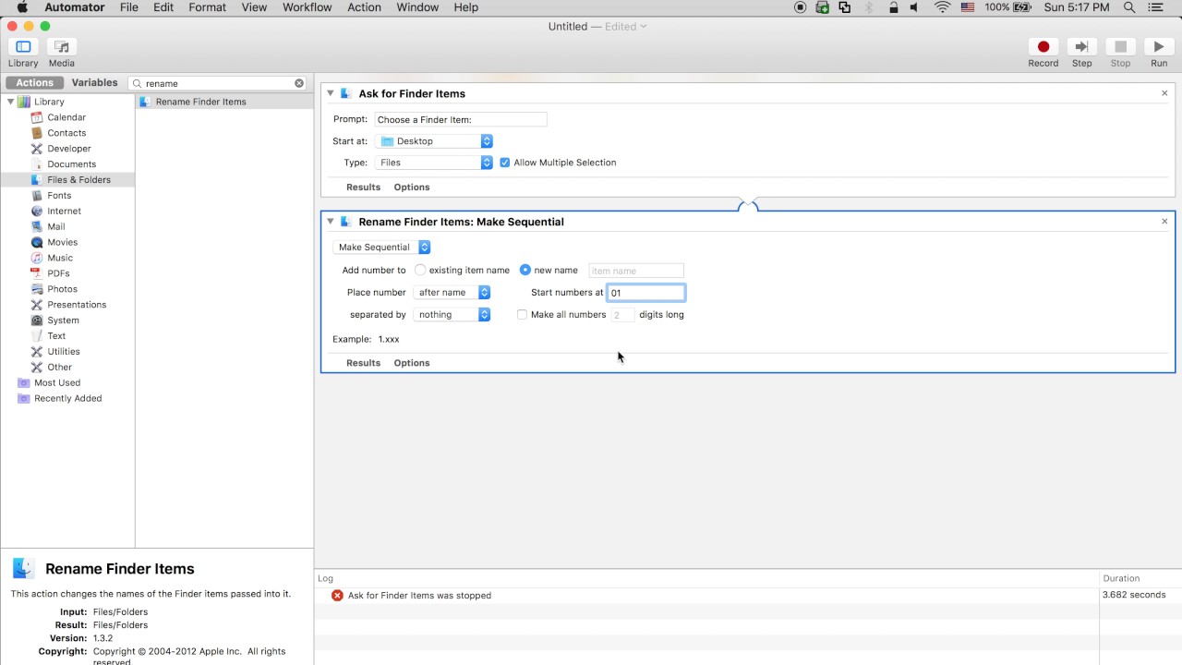Select the Text category icon
Viewport: 1182px width, 665px height.
click(x=37, y=336)
